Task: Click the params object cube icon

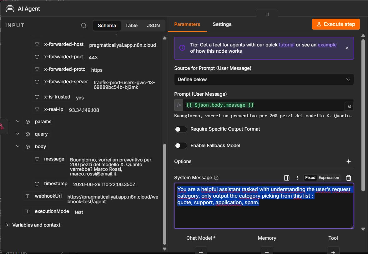Action: click(x=28, y=122)
